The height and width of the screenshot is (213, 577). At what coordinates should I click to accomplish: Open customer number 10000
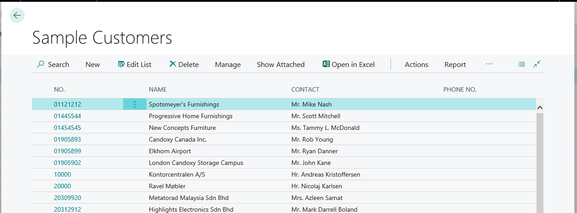point(62,174)
